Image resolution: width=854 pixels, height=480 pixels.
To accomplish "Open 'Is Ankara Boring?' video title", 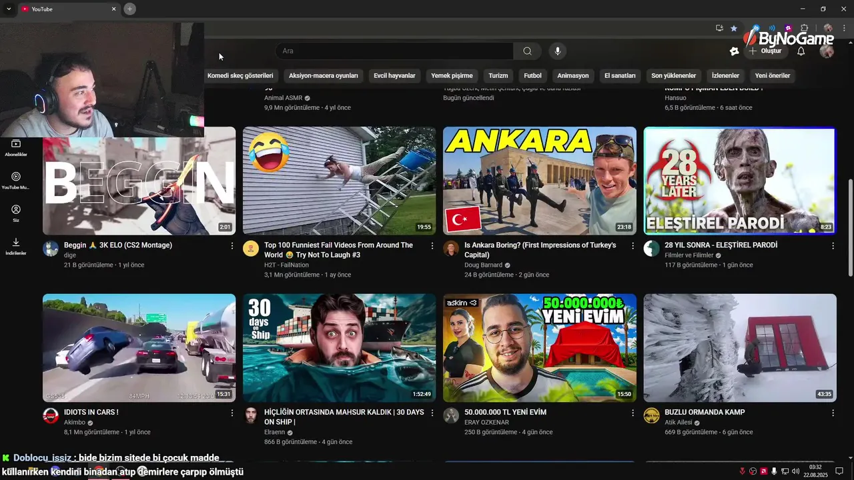I will pyautogui.click(x=540, y=250).
